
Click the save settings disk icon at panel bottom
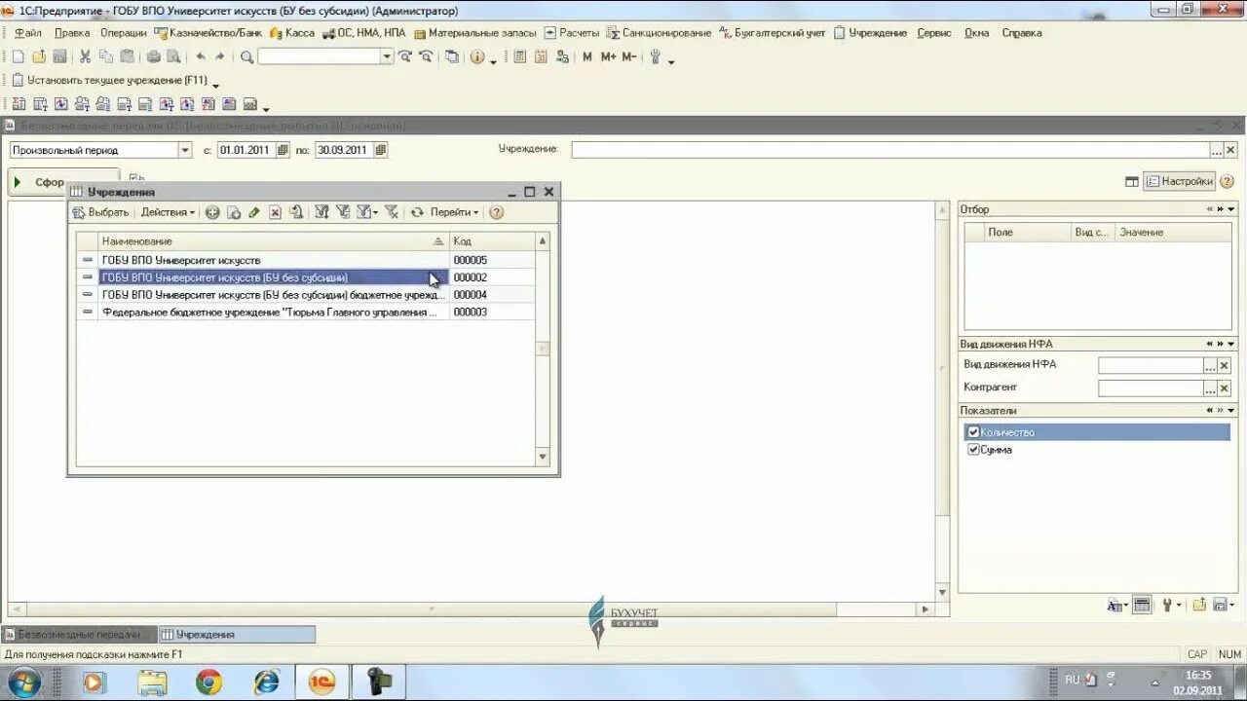pyautogui.click(x=1221, y=605)
